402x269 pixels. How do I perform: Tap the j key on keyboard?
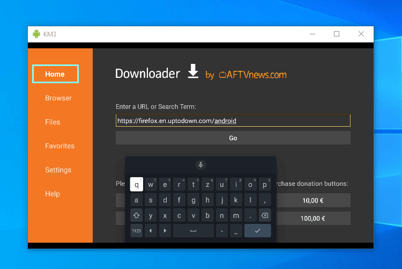point(222,200)
